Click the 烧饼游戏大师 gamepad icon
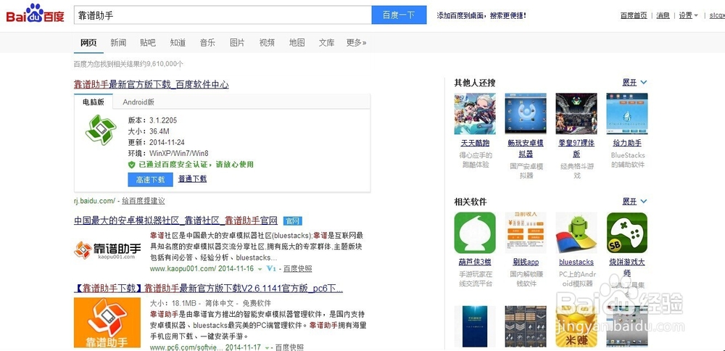725x351 pixels. (627, 233)
